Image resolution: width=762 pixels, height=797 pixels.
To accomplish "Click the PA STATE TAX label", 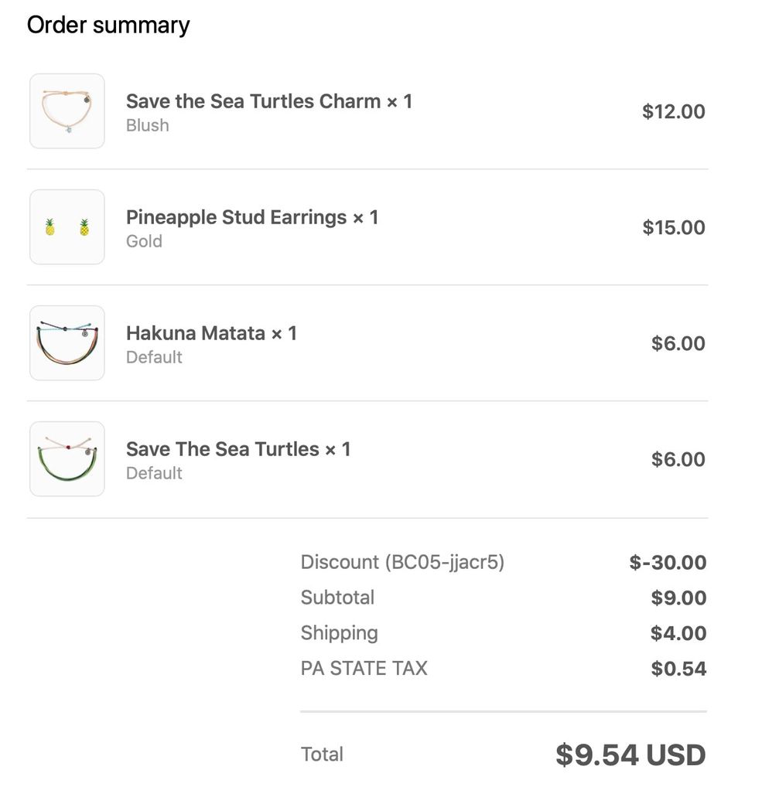I will coord(364,669).
